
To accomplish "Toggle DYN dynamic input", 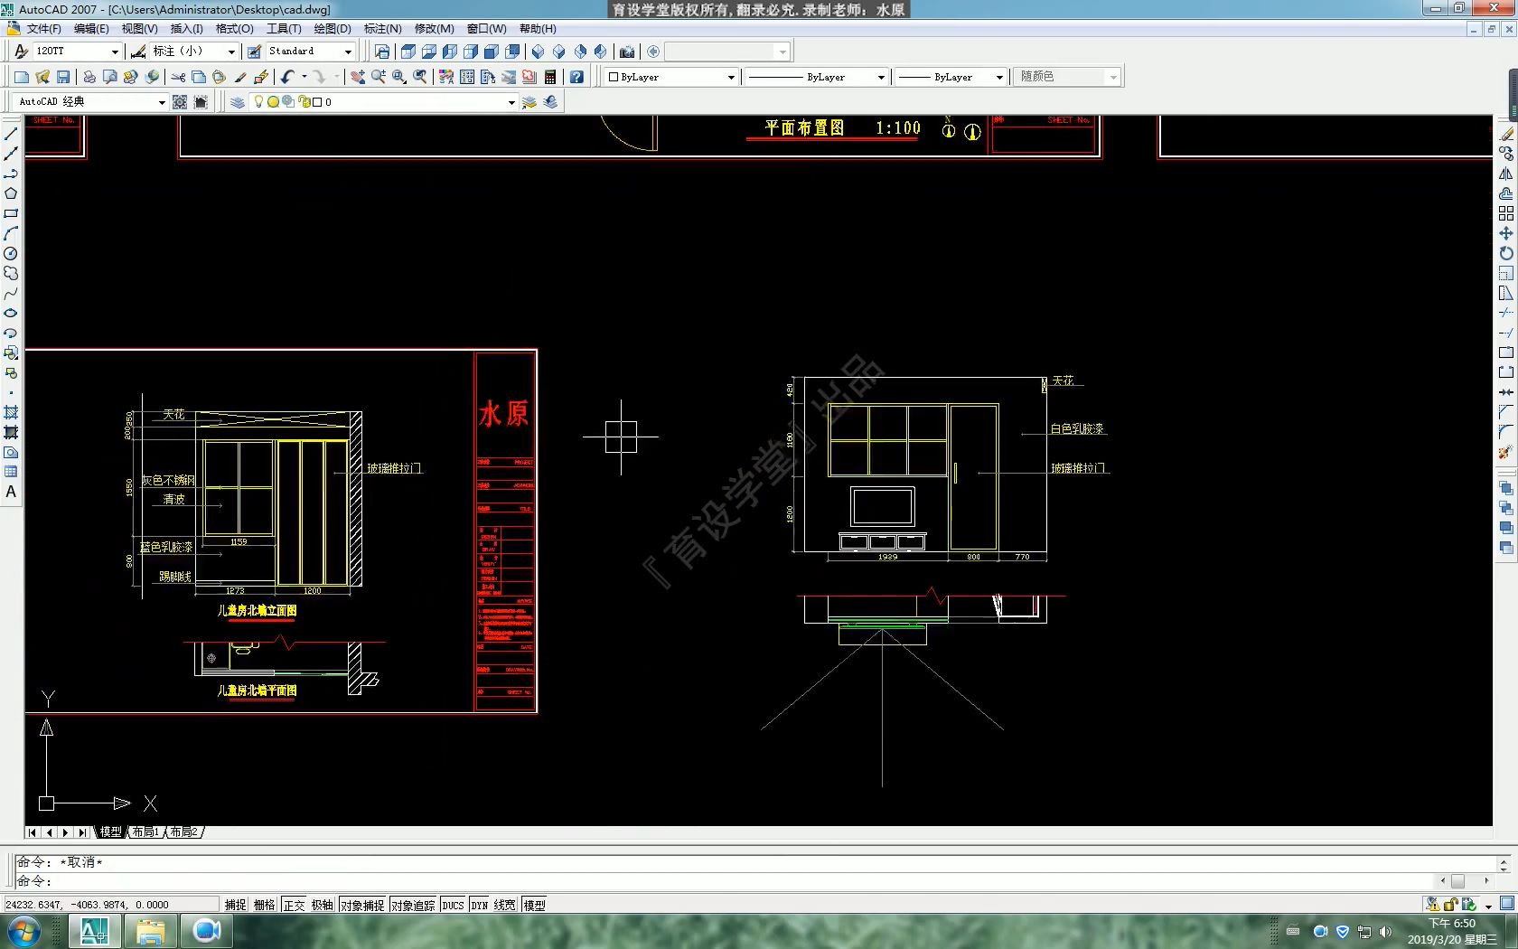I will [x=480, y=905].
